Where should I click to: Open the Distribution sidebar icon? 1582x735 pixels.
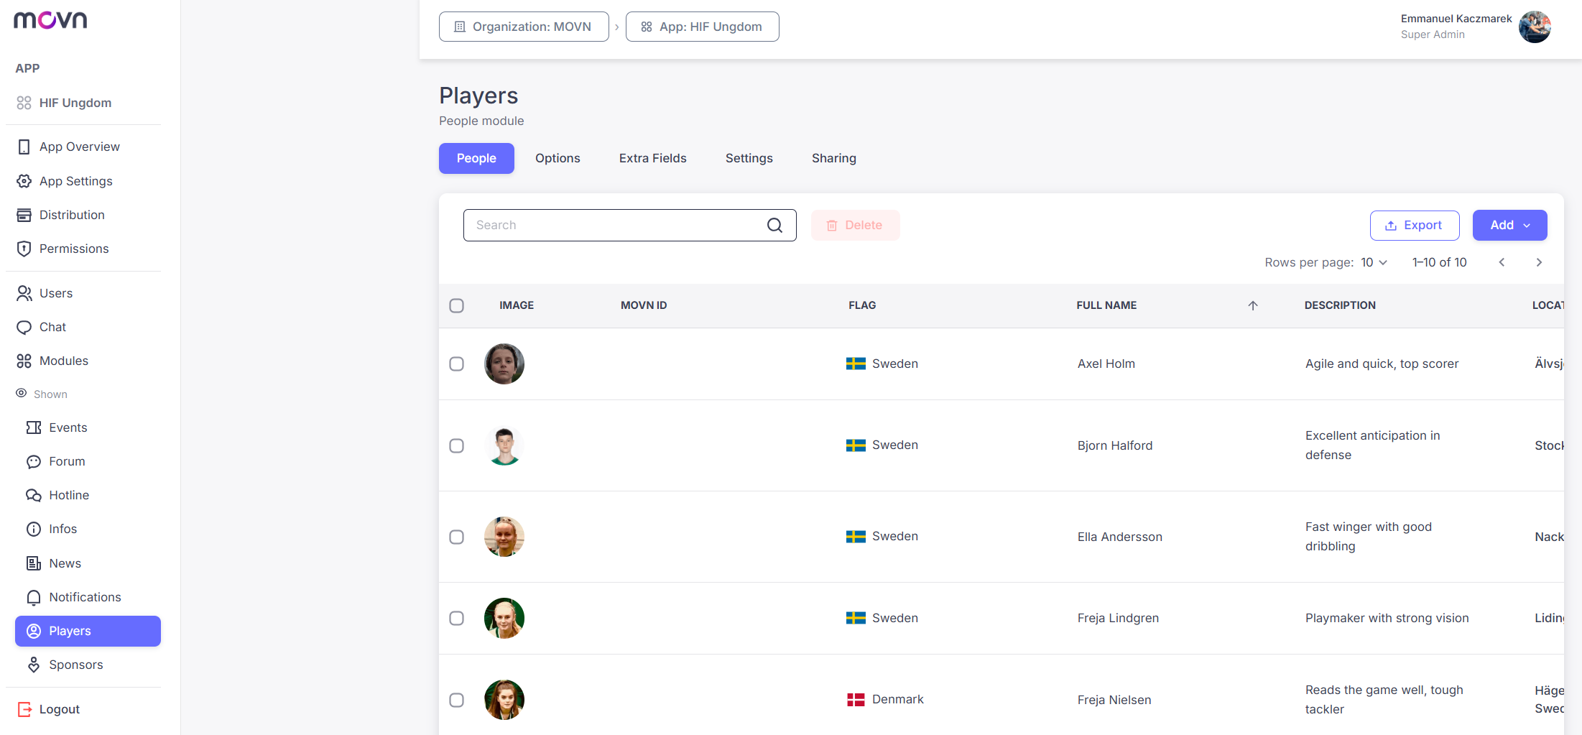click(x=24, y=215)
